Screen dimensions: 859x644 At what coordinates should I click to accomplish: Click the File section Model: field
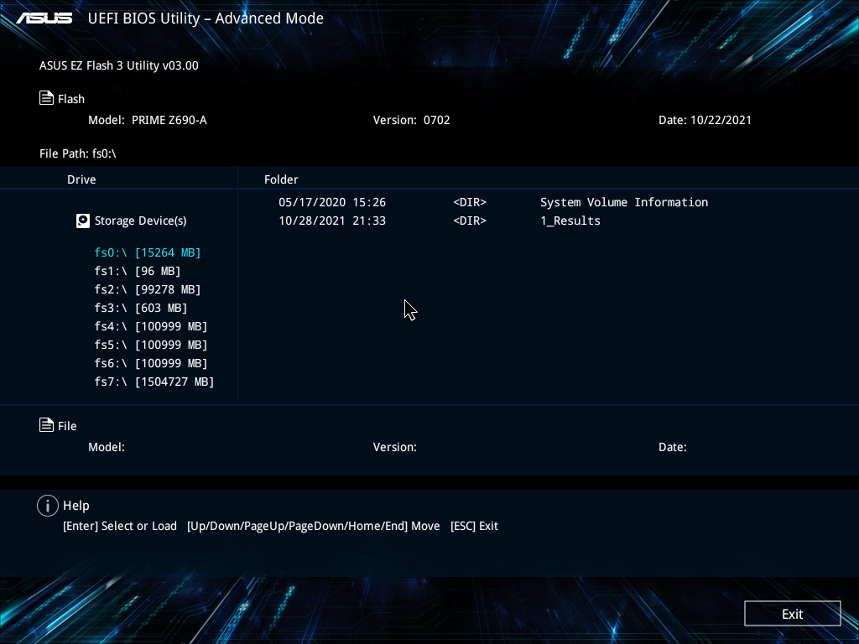point(107,447)
